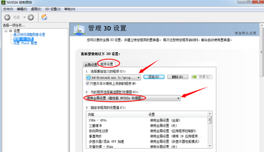Screen dimensions: 264x152
Task: Select the 垂直同步 setting row
Action: tap(147, 136)
